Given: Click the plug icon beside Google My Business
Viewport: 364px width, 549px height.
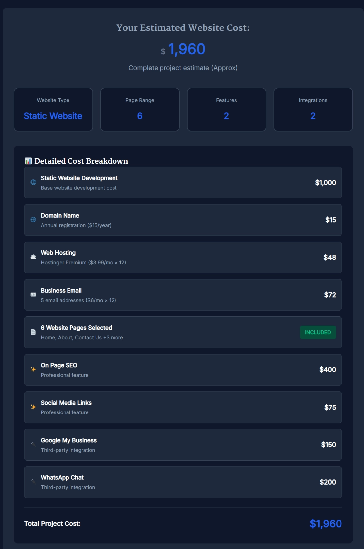Looking at the screenshot, I should click(x=33, y=444).
